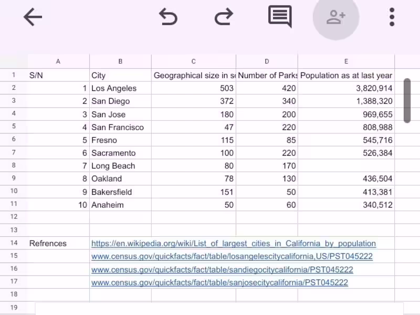Screen dimensions: 420x315
Task: Open the comments panel
Action: (x=280, y=17)
